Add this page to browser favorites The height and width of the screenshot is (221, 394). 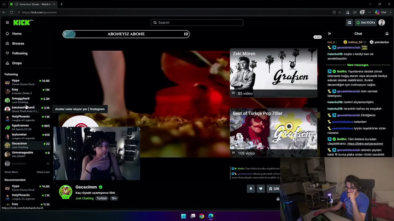pos(340,12)
